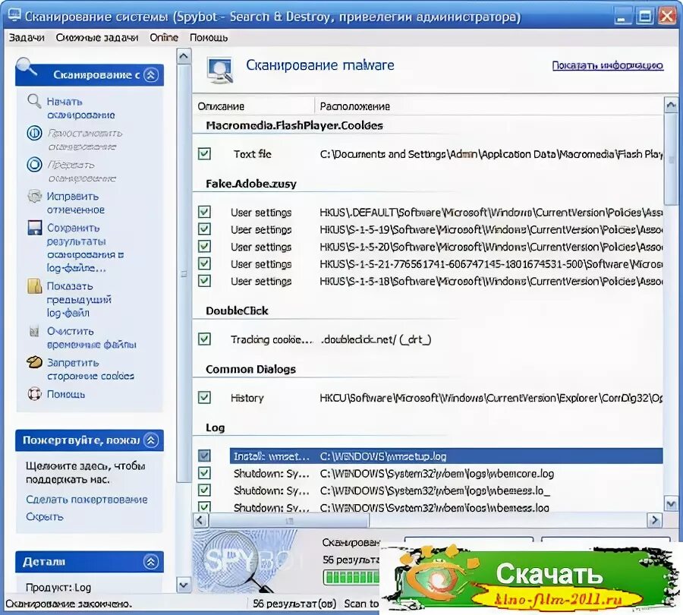This screenshot has width=683, height=615.
Task: Click scroll up arrow of sidebar scrollbar
Action: (x=184, y=55)
